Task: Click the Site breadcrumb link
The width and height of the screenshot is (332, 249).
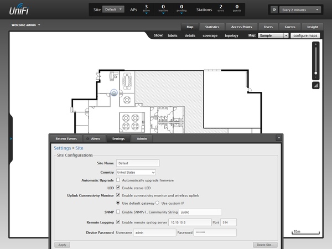Action: (79, 148)
